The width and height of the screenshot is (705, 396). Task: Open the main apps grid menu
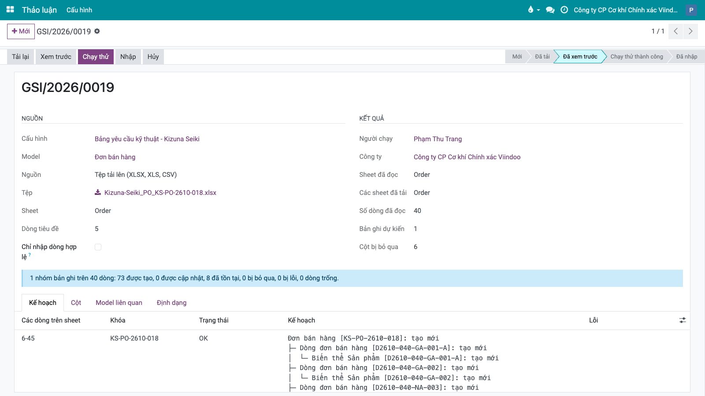click(10, 9)
